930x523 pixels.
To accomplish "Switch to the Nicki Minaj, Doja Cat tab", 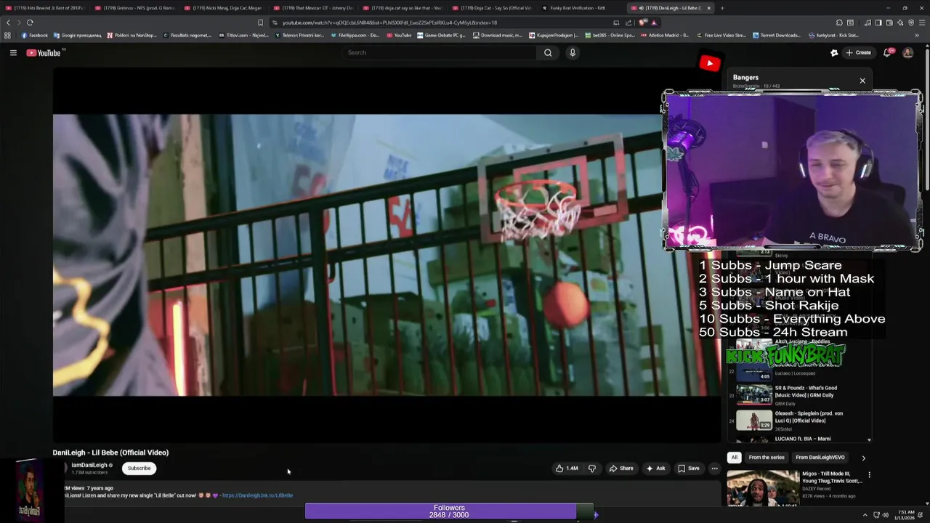I will [224, 8].
